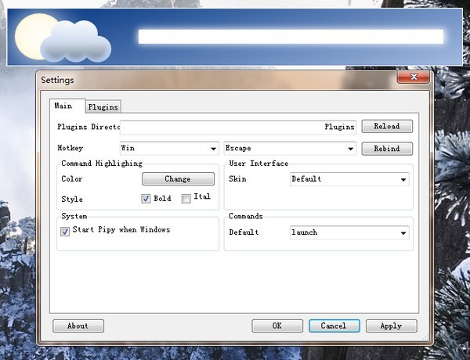Confirm settings with the OK button
This screenshot has height=360, width=470.
(277, 326)
